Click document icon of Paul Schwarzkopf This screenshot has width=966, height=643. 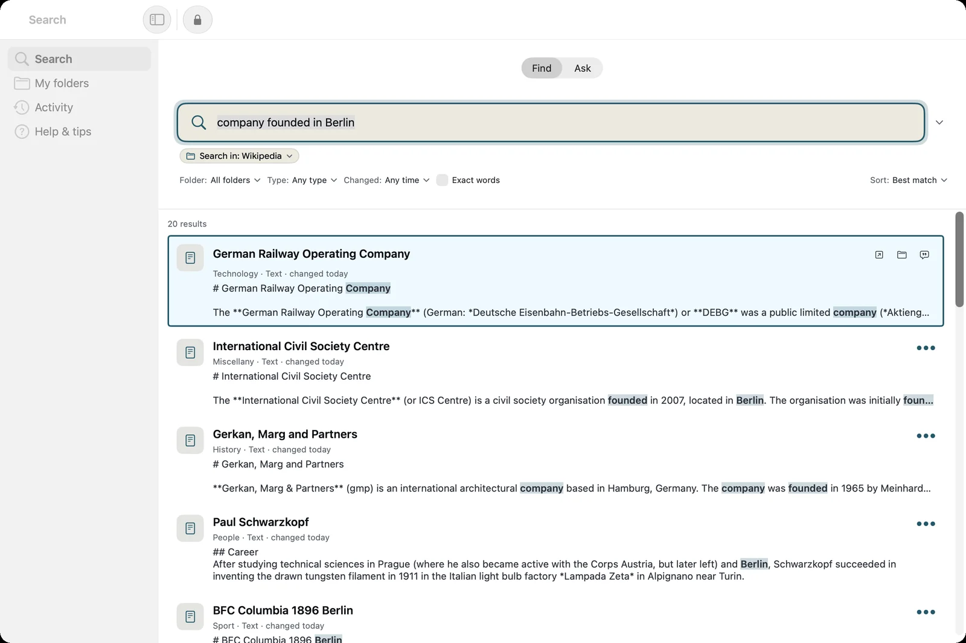click(190, 528)
